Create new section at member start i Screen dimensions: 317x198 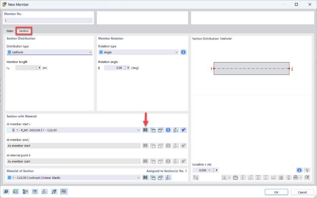pyautogui.click(x=153, y=130)
